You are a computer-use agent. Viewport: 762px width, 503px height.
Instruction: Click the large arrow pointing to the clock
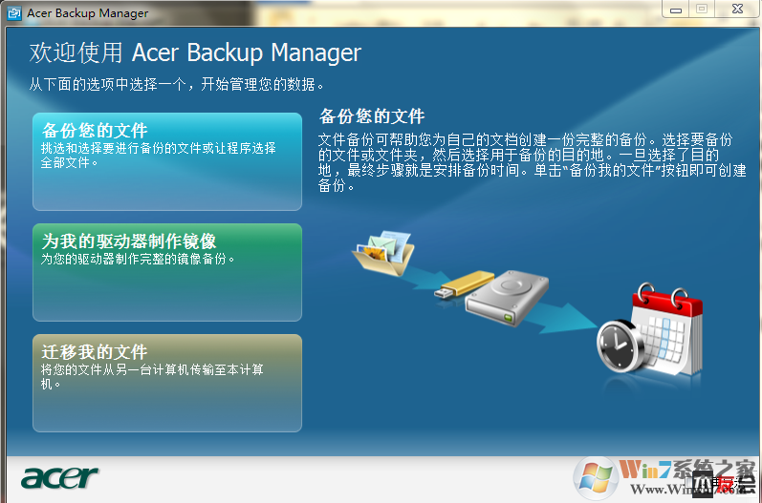(x=565, y=318)
